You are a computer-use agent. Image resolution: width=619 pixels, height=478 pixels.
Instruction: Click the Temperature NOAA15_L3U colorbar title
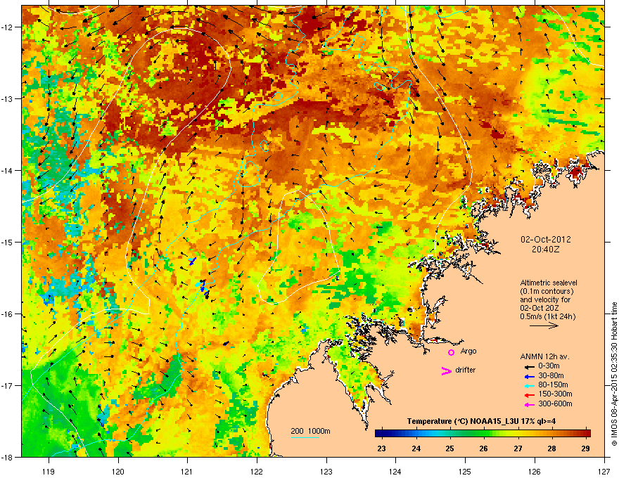[x=481, y=422]
